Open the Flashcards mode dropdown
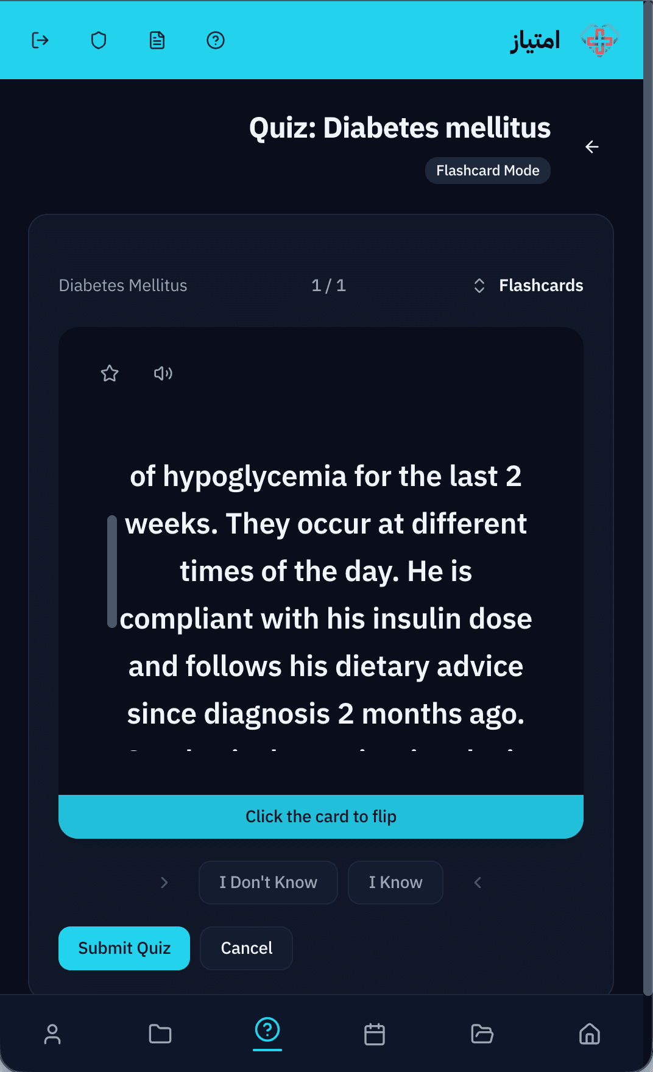 coord(528,286)
